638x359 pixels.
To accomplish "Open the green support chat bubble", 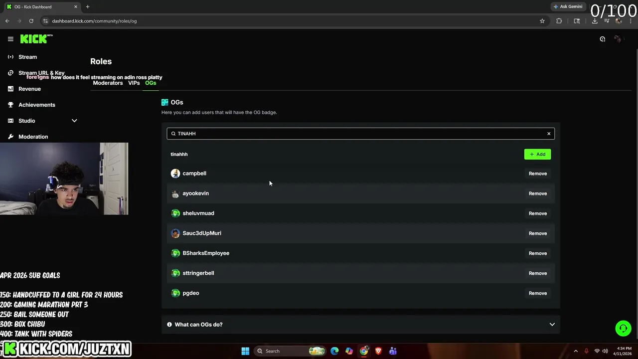I will 623,329.
